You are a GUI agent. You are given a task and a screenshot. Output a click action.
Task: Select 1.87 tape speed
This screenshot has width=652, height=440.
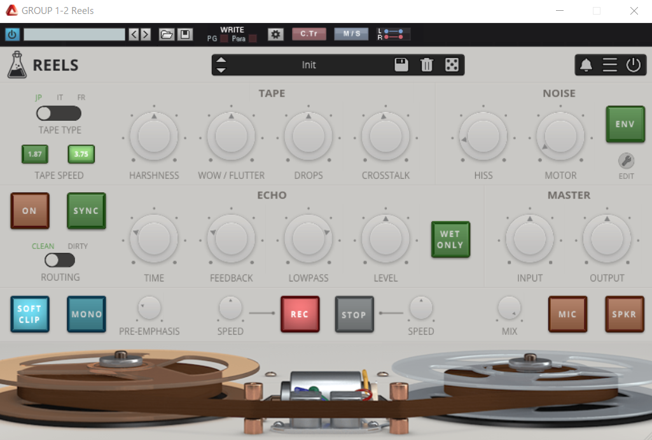coord(35,154)
